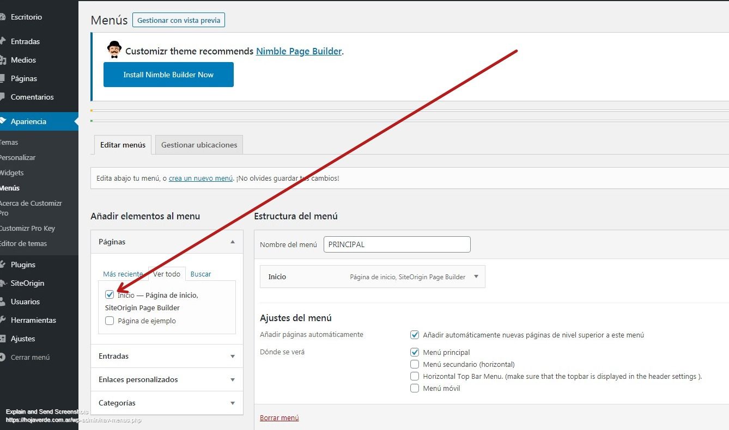Expand the Inicio menu item arrow

(476, 277)
